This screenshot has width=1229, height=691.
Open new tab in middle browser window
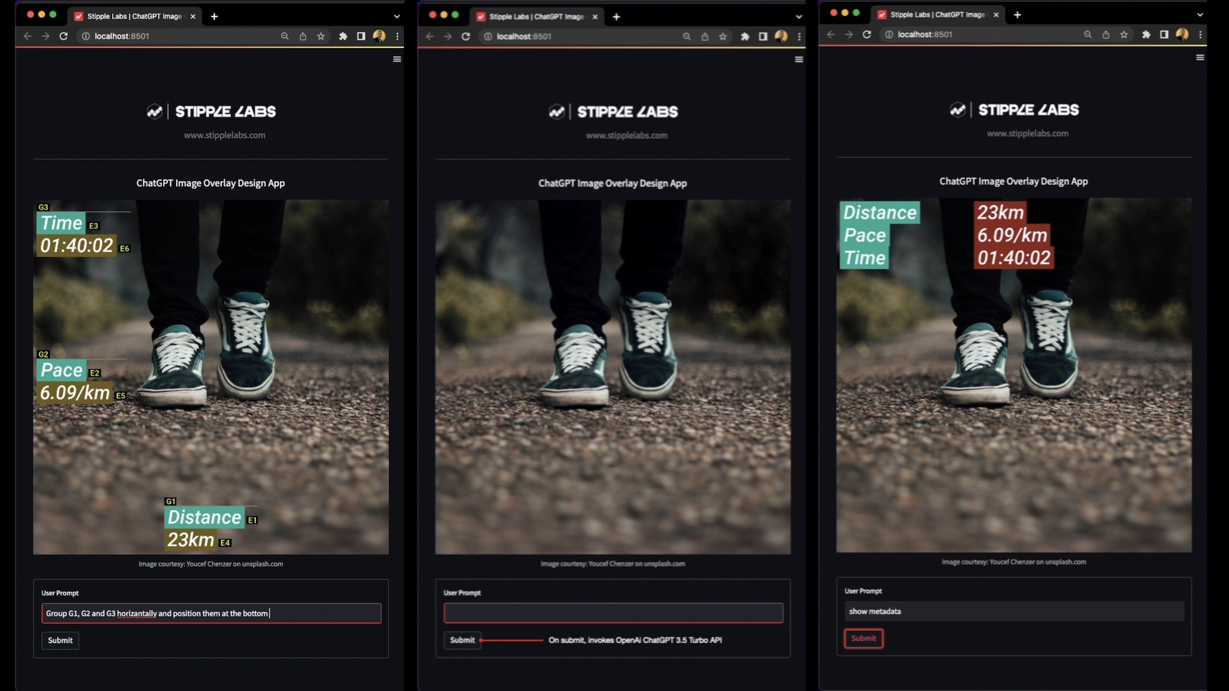point(616,17)
